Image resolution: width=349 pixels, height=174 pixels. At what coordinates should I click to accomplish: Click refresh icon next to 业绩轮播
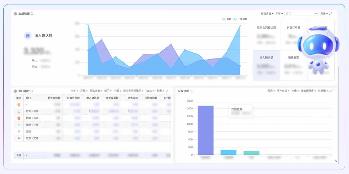coord(32,14)
